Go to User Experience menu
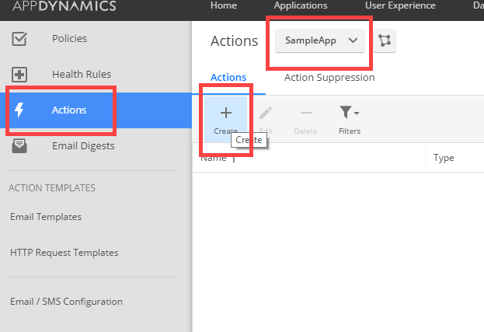The height and width of the screenshot is (332, 484). click(x=400, y=5)
